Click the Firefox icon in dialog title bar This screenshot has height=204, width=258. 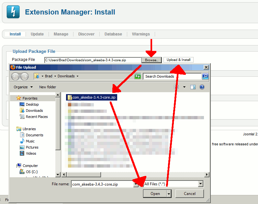click(13, 67)
